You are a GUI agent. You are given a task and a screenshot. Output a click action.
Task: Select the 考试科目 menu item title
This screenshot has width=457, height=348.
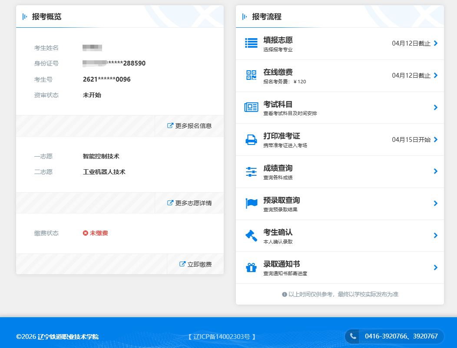pos(278,104)
